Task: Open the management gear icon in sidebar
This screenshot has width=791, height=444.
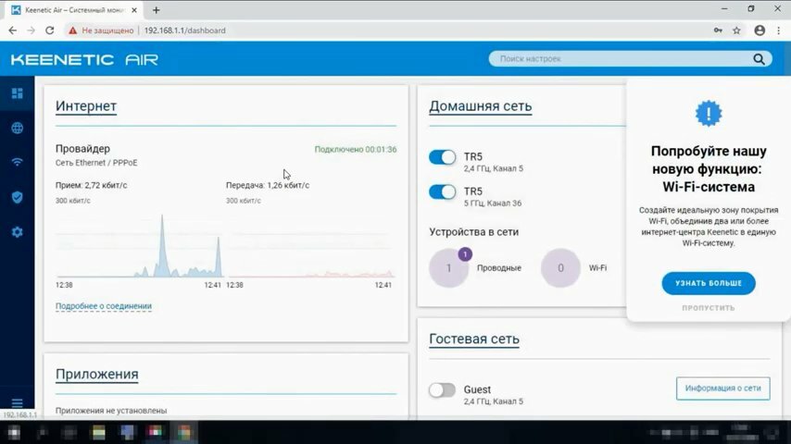Action: 18,232
